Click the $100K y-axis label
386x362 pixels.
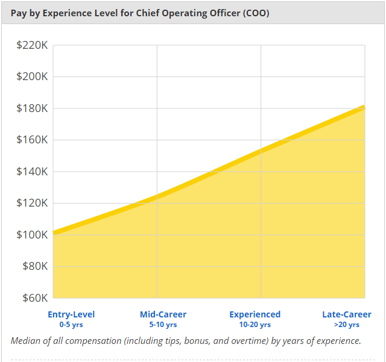click(x=32, y=235)
